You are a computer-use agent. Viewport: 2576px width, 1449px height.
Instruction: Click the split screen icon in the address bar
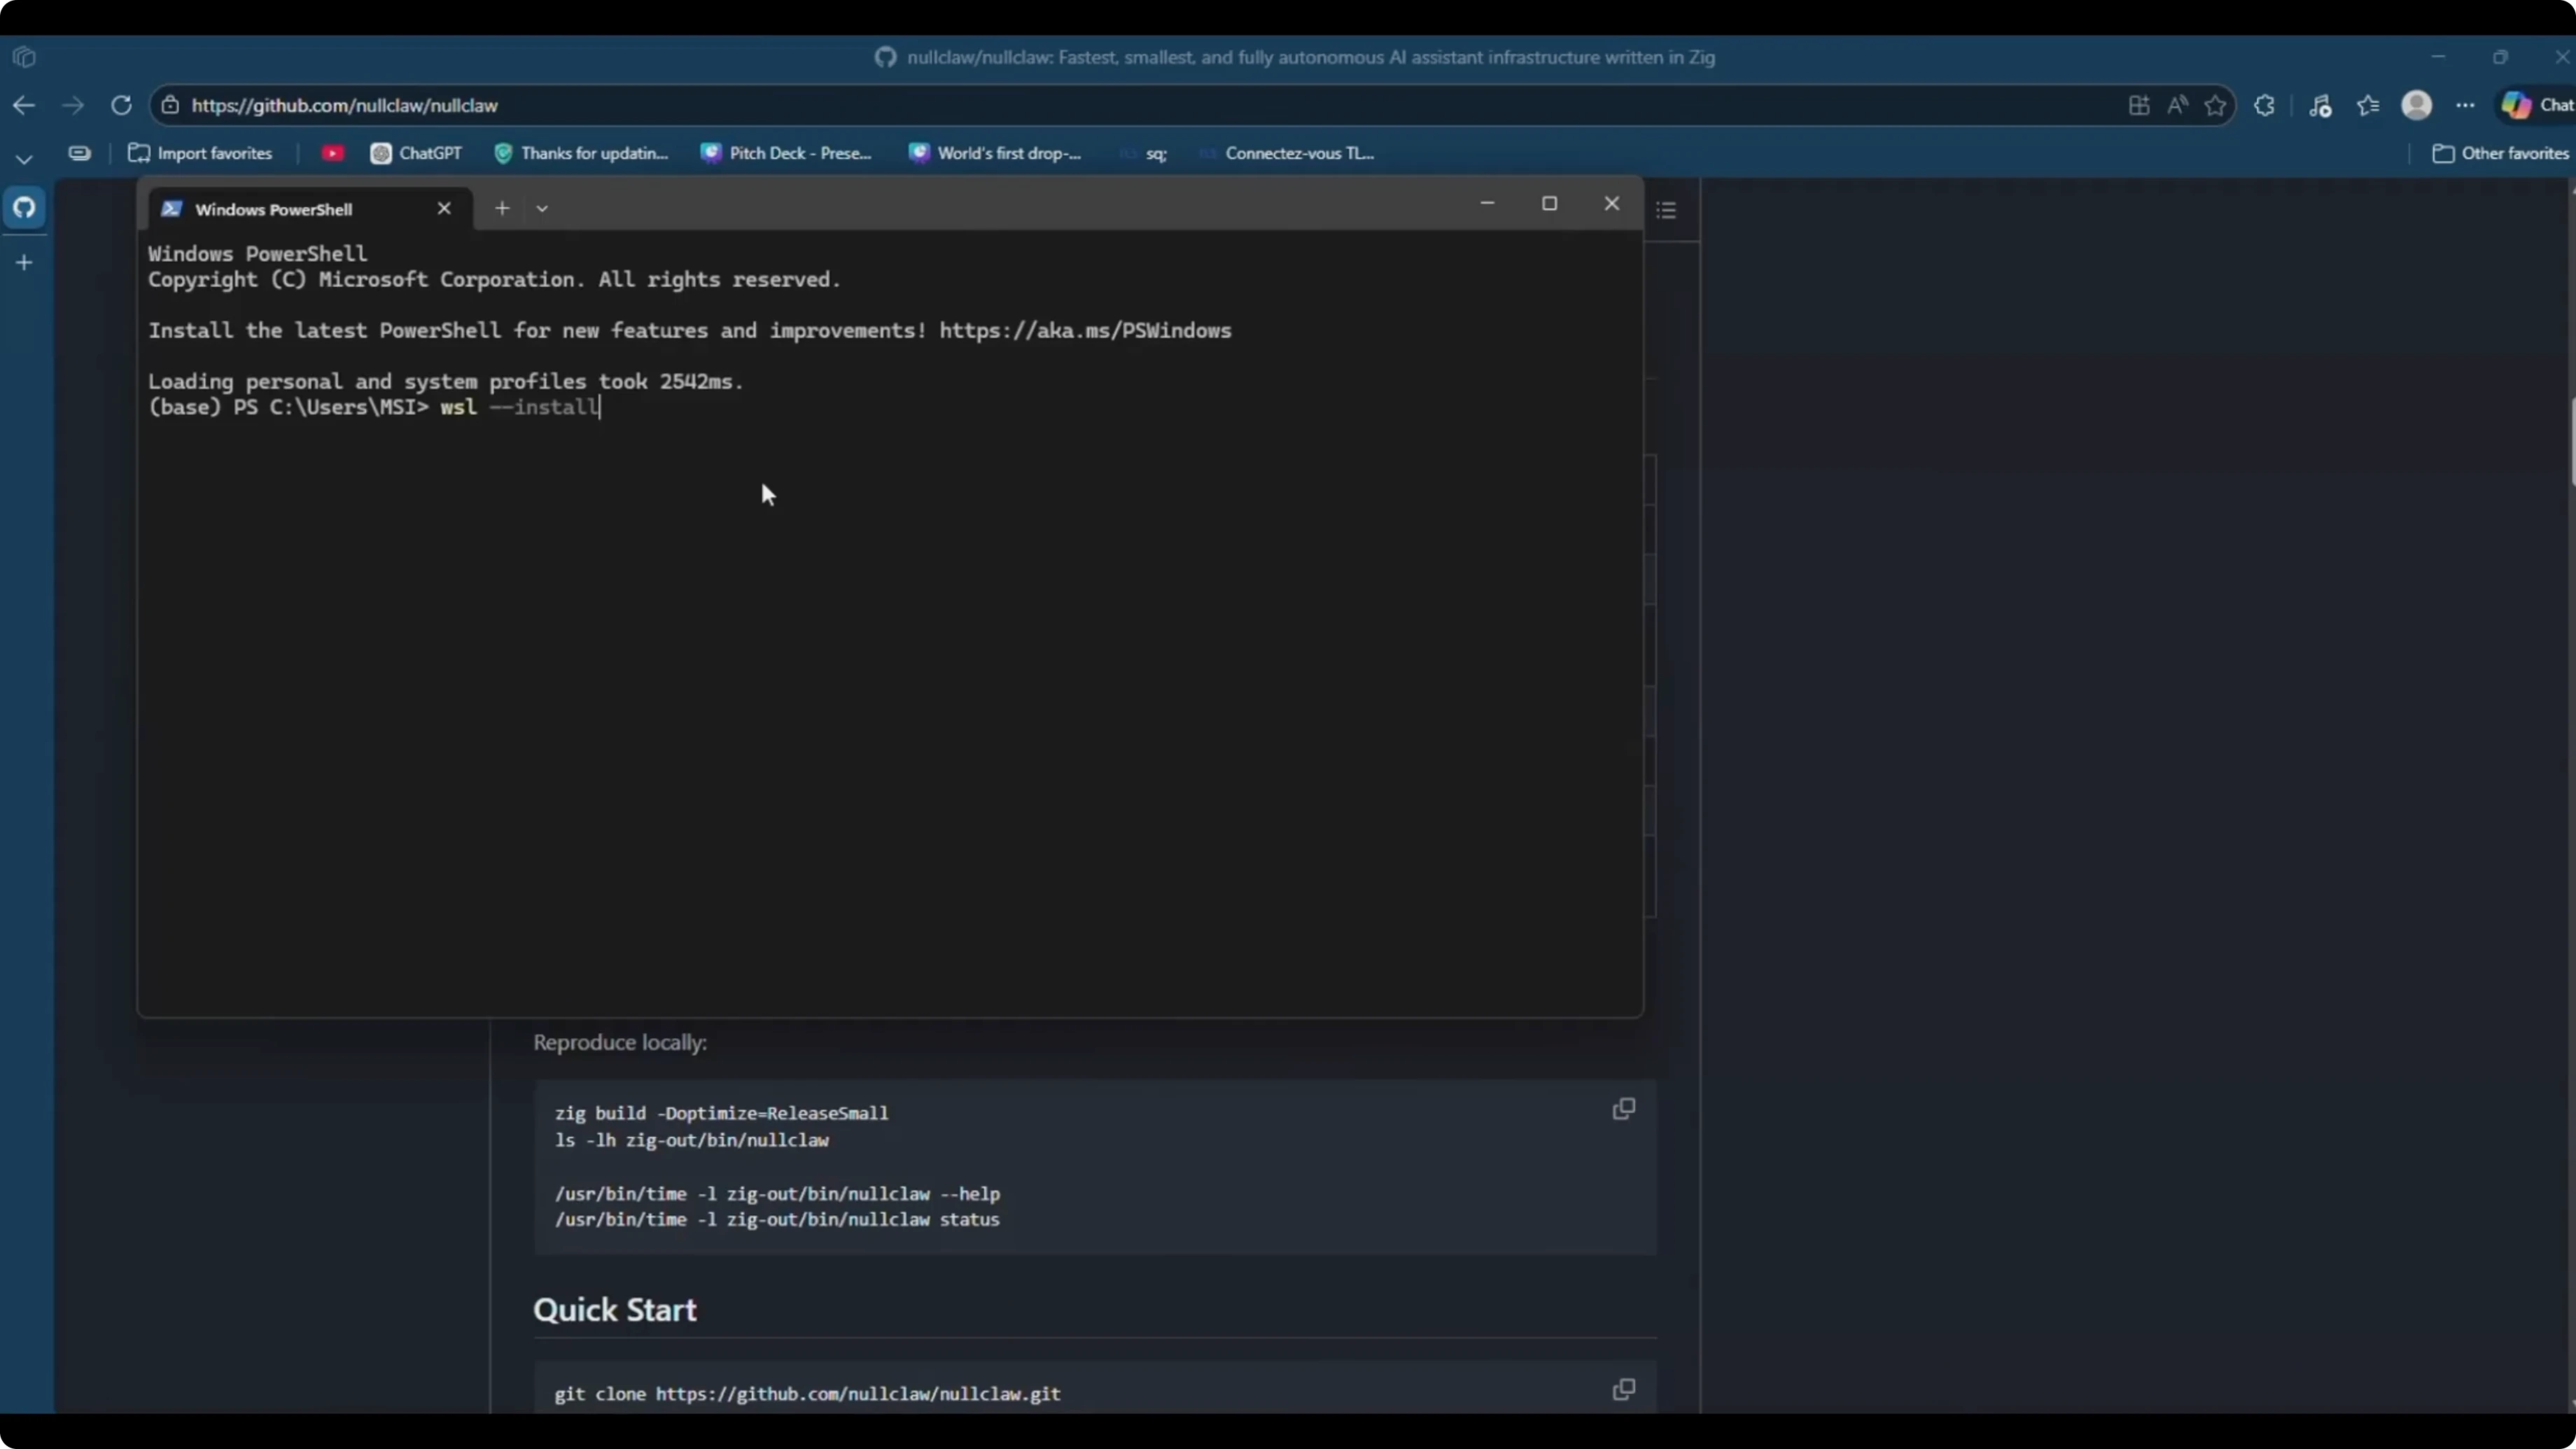click(2139, 105)
